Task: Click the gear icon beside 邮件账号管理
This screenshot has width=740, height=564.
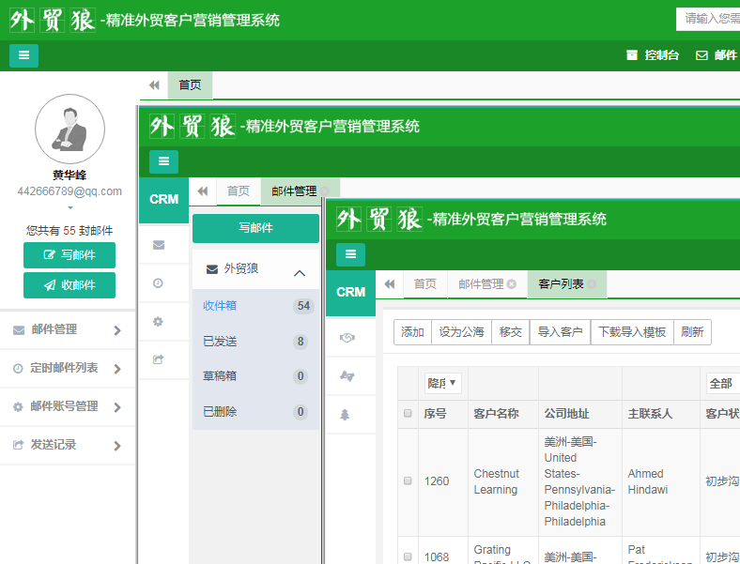Action: point(18,407)
